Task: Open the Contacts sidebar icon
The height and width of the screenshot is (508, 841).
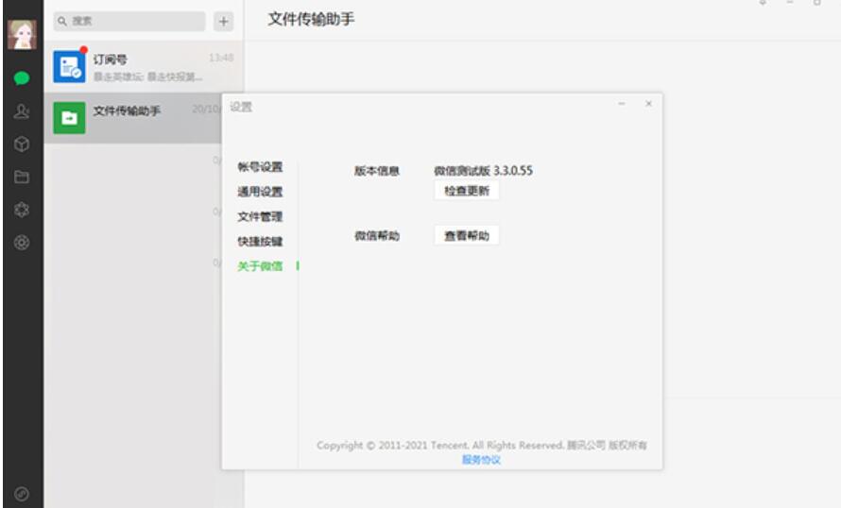Action: click(x=22, y=110)
